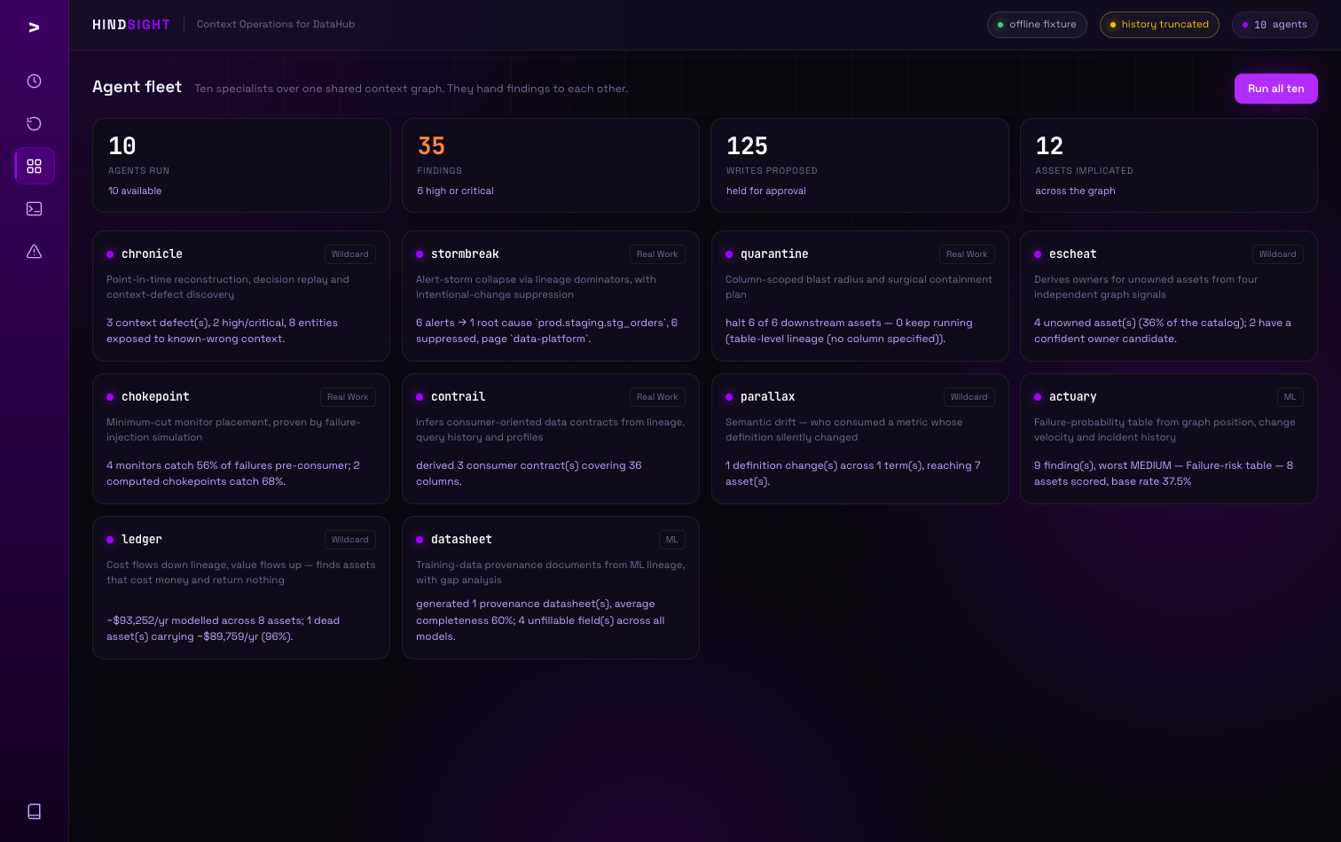Open the warning triangle alerts icon

pyautogui.click(x=35, y=252)
